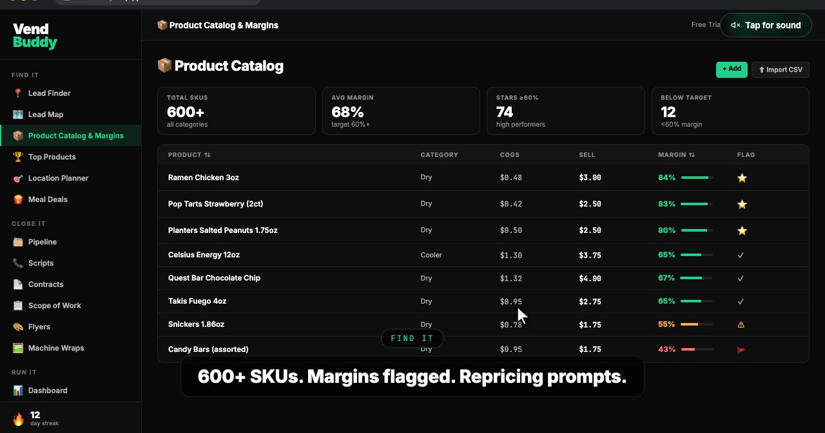Click the flame day streak icon

click(x=19, y=419)
